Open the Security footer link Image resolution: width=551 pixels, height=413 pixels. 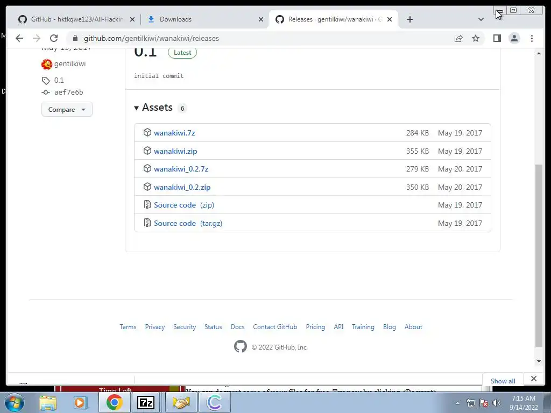185,326
